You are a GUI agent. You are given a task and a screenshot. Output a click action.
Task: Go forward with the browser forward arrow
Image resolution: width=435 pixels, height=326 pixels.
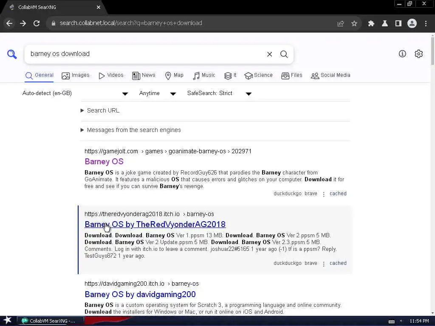click(x=23, y=23)
